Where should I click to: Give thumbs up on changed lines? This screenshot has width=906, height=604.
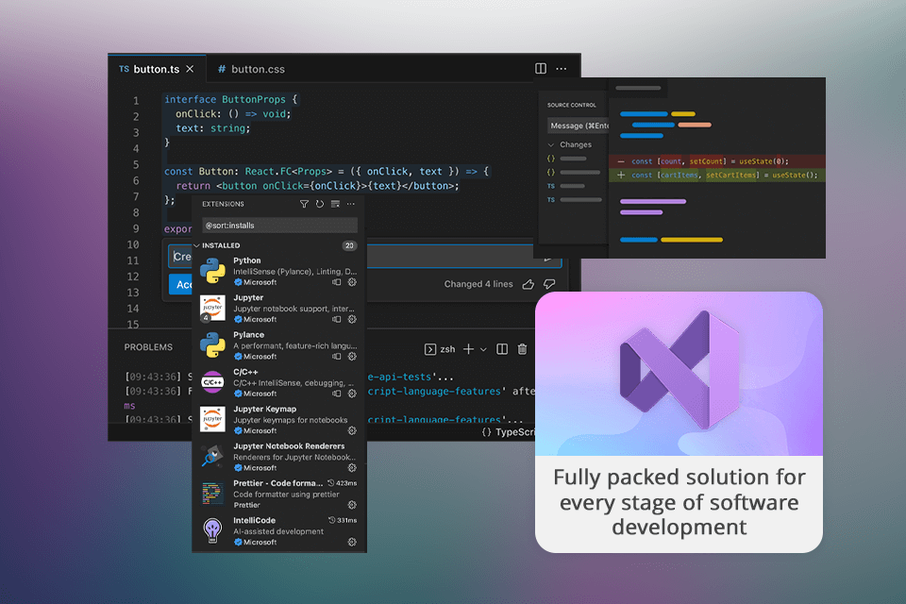[x=528, y=284]
